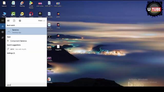Open the loggg desktop icon
This screenshot has height=92, width=164.
tap(40, 15)
